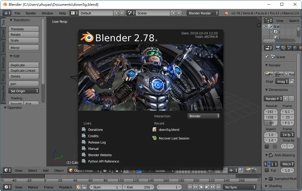Click the screen layout browse icon
302x191 pixels.
pos(74,13)
